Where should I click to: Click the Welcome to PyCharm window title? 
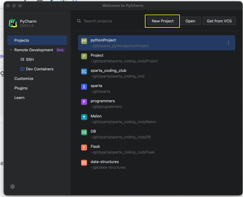point(123,6)
